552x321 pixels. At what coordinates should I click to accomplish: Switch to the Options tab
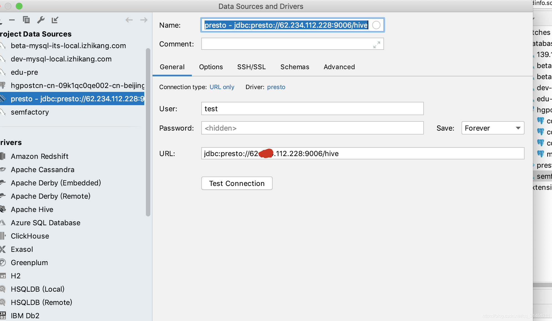[211, 67]
